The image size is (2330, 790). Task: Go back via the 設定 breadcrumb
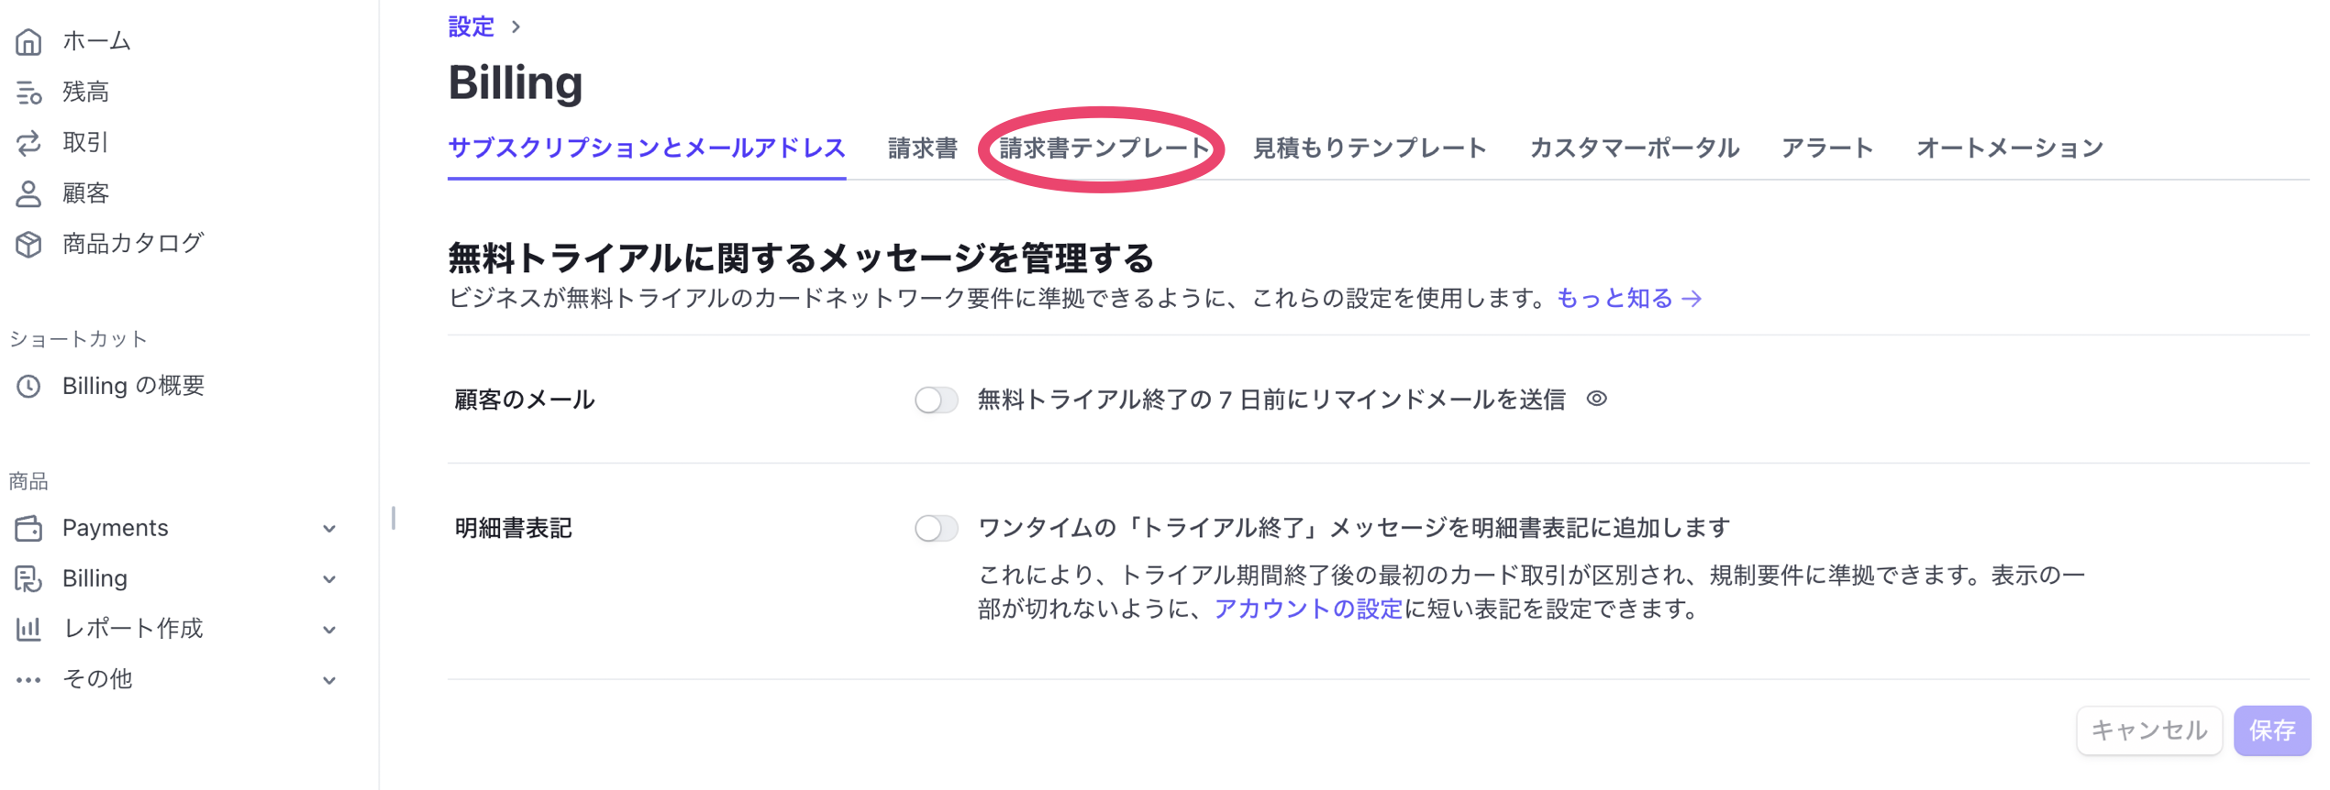(x=472, y=27)
